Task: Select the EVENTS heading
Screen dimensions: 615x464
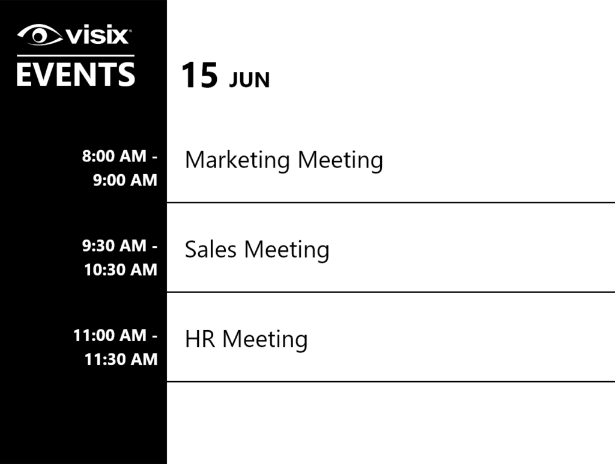Action: 76,74
